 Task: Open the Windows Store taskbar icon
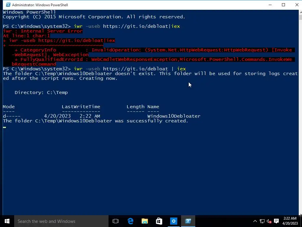click(159, 221)
